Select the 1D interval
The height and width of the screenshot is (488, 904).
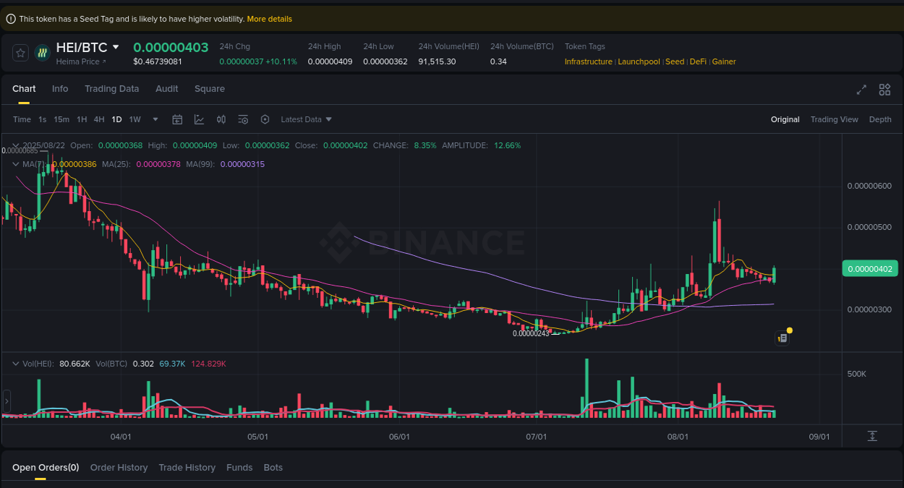coord(116,119)
